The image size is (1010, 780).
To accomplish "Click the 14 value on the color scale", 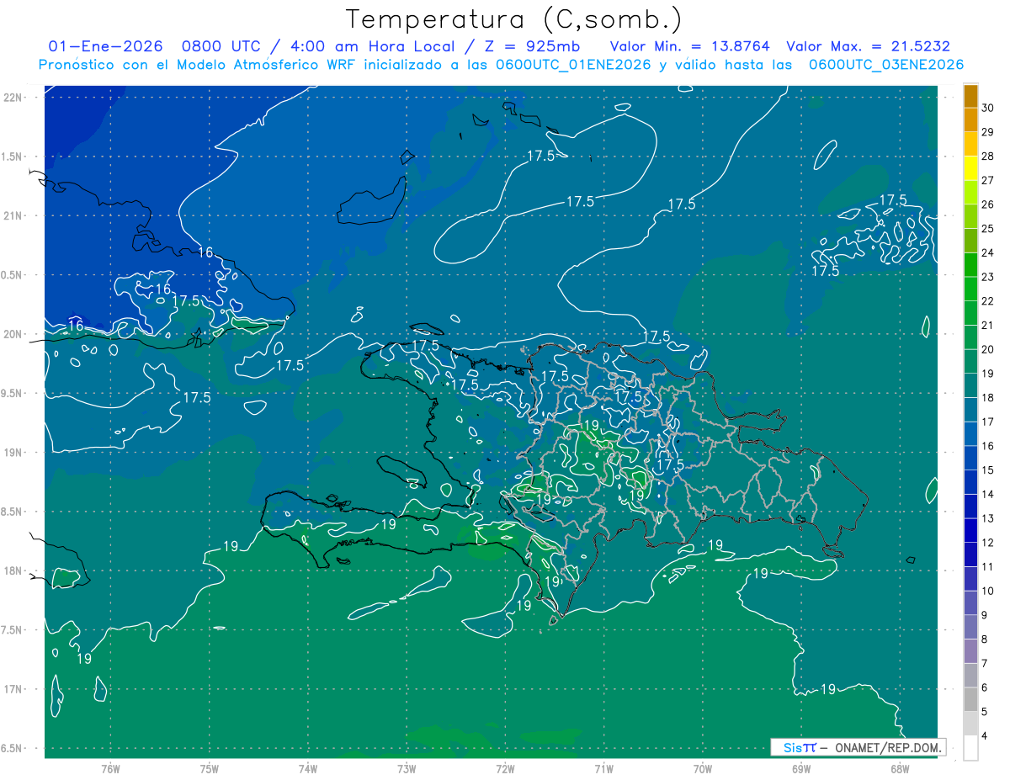I will [x=988, y=495].
